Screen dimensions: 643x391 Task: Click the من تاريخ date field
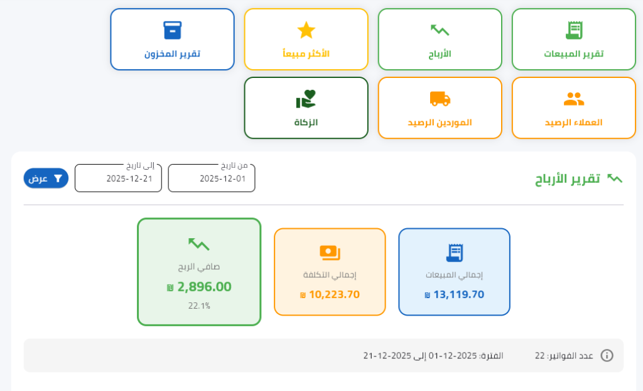coord(212,179)
